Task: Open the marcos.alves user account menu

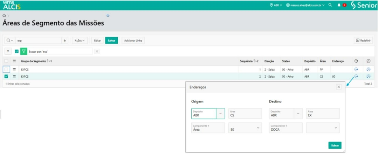Action: tap(305, 5)
